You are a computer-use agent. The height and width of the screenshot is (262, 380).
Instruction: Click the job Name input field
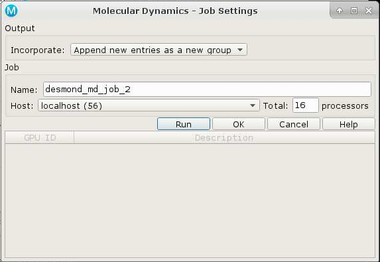tap(207, 90)
